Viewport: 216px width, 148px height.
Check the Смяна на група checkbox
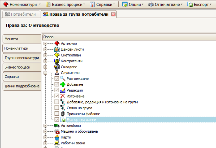[x=57, y=108]
